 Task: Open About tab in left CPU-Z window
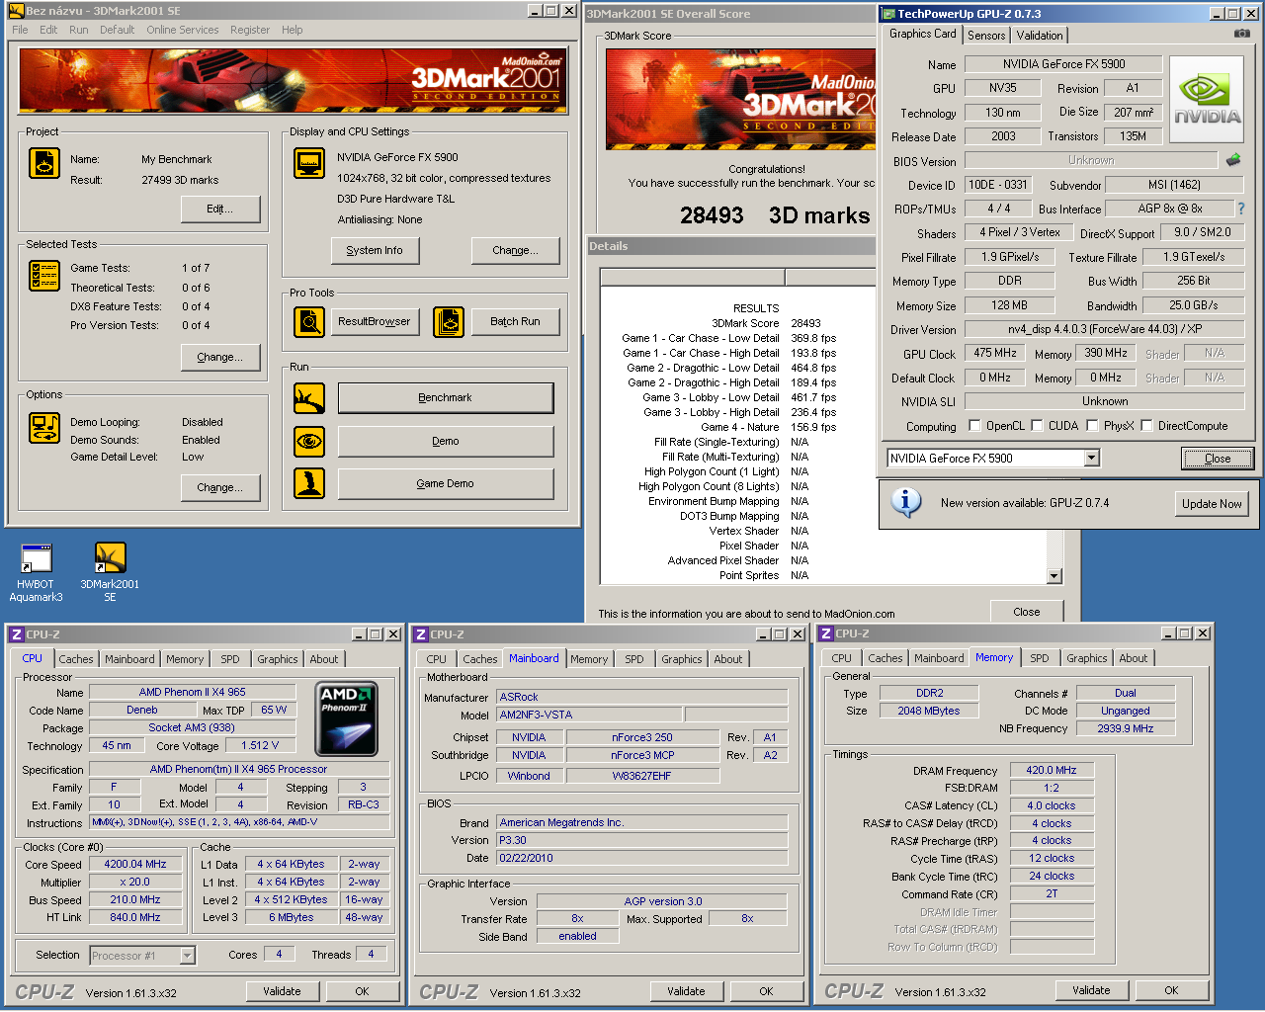[x=324, y=659]
